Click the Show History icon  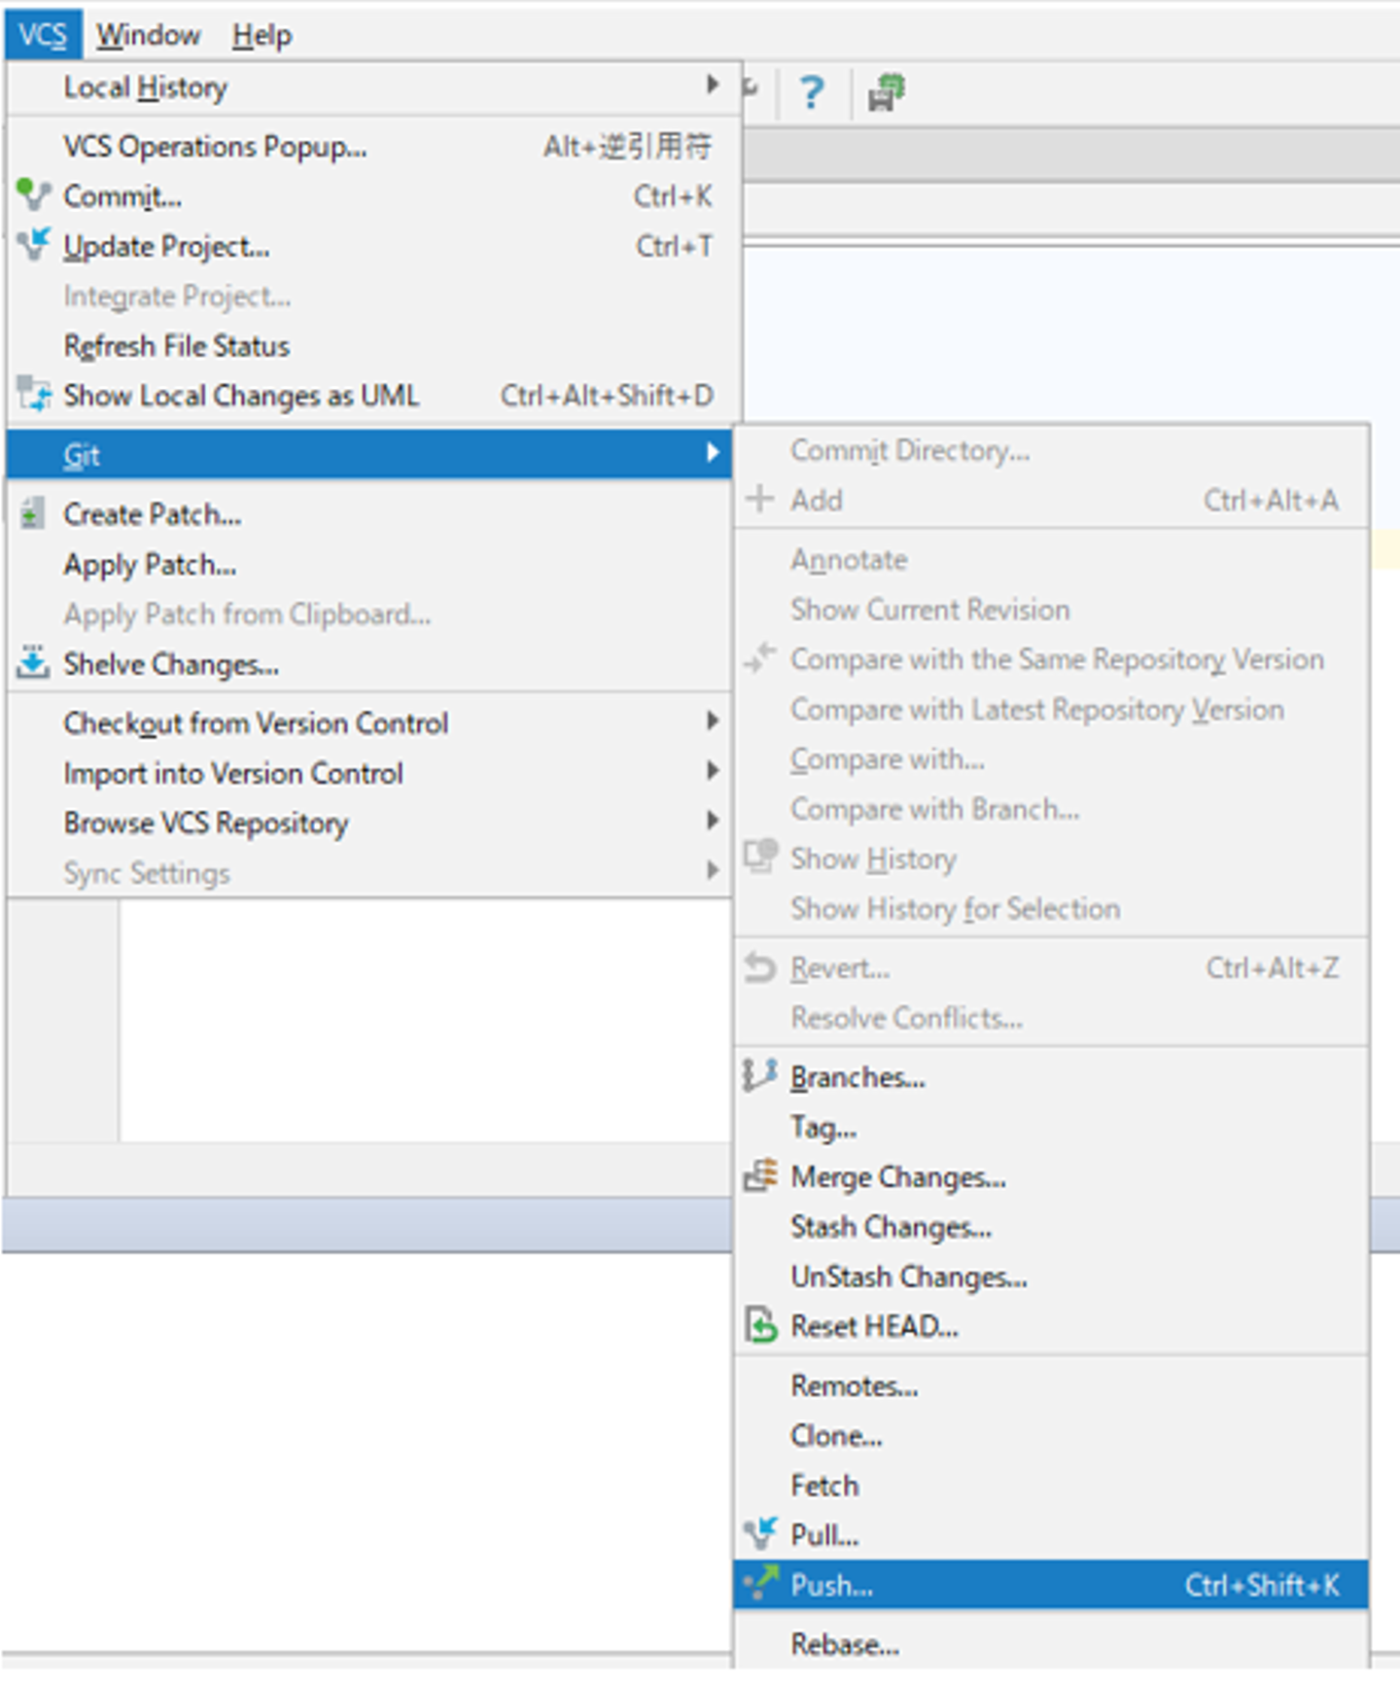point(760,858)
